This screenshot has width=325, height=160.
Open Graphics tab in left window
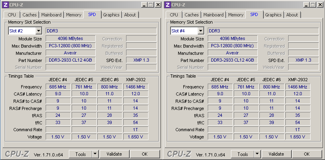[x=111, y=15]
